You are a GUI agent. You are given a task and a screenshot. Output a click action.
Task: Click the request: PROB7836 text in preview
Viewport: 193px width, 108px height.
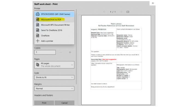pyautogui.click(x=99, y=29)
